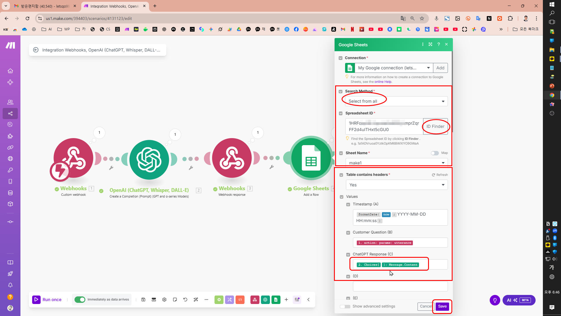Screen dimensions: 561x316
Task: Open Connections link icon in sidebar
Action: tap(10, 147)
